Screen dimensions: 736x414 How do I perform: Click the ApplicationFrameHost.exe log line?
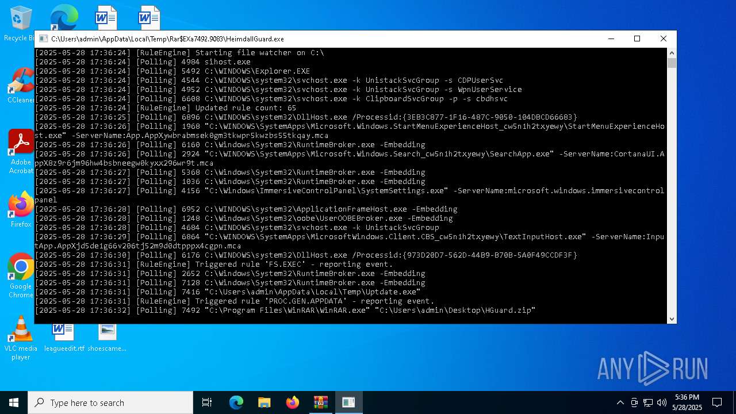pos(246,209)
